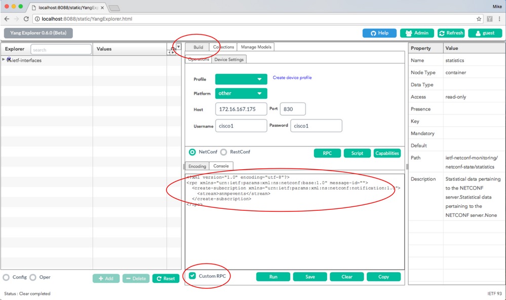Select the Config radio button
The image size is (506, 300).
6,277
